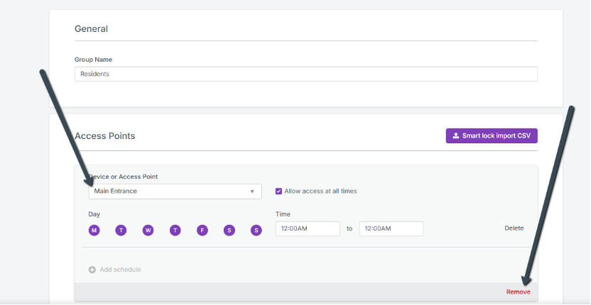Toggle the Monday day circle
591x305 pixels.
94,230
